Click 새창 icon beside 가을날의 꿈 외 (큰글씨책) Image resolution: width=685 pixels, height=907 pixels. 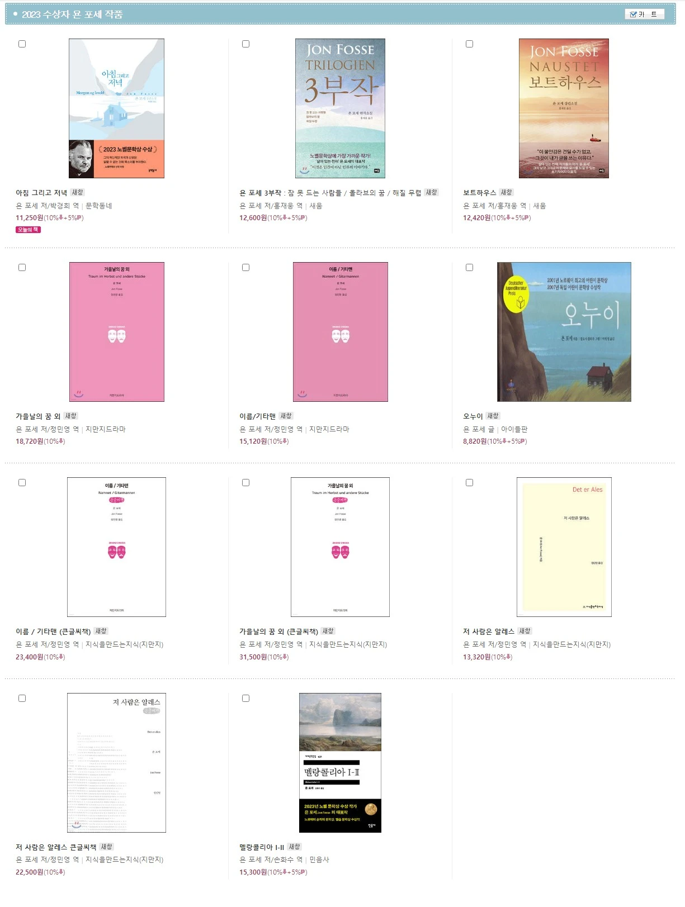(x=328, y=631)
